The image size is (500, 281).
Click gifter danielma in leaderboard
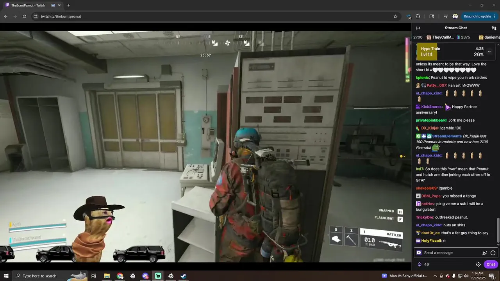tap(489, 37)
